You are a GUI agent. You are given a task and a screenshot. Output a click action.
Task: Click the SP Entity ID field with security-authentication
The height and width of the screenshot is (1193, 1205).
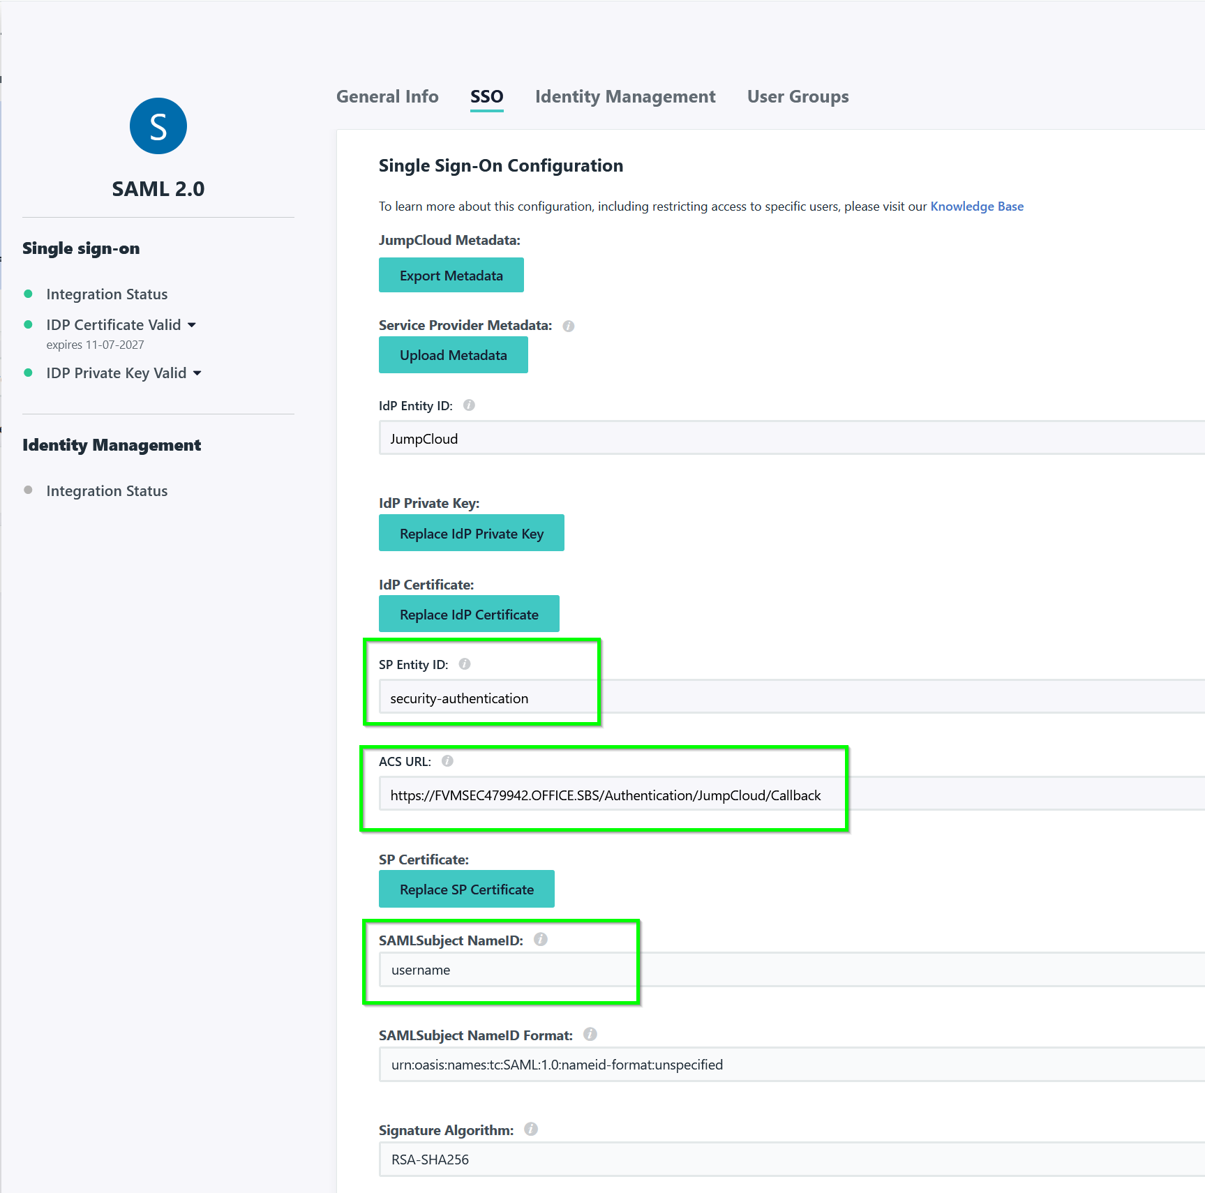point(792,697)
